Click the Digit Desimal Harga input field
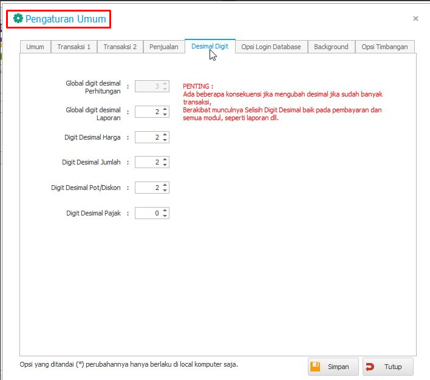Viewport: 430px width, 380px height. pos(148,138)
